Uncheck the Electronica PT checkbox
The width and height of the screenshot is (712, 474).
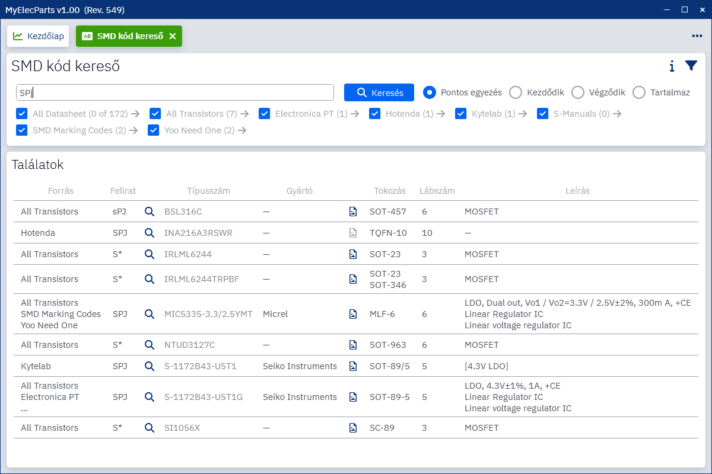coord(265,114)
